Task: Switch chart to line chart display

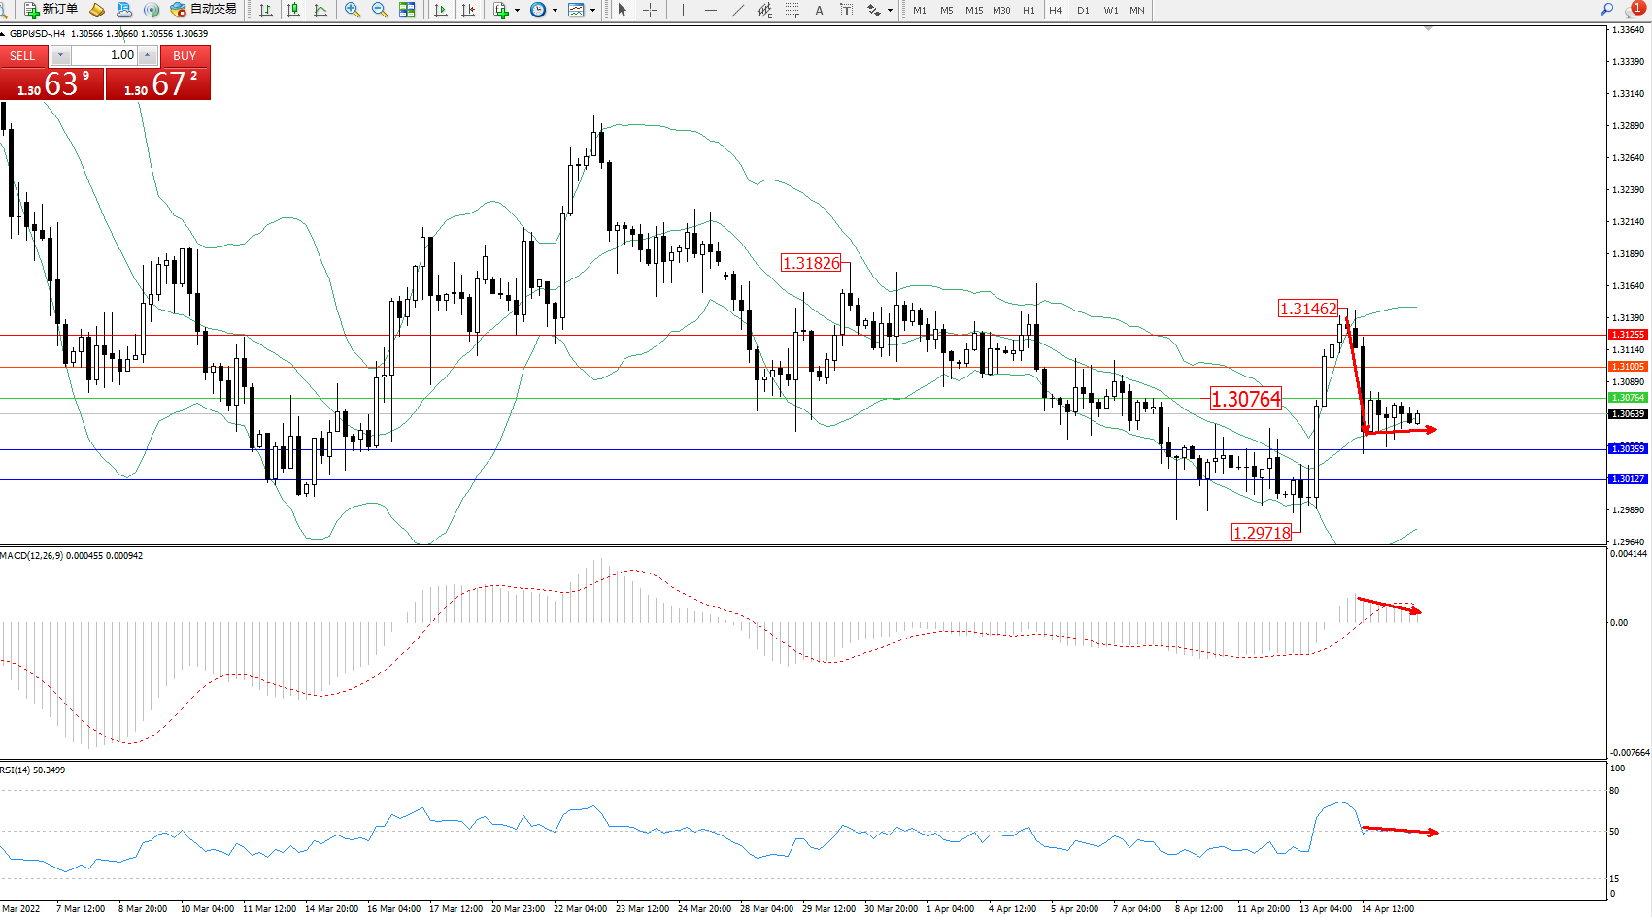Action: coord(320,10)
